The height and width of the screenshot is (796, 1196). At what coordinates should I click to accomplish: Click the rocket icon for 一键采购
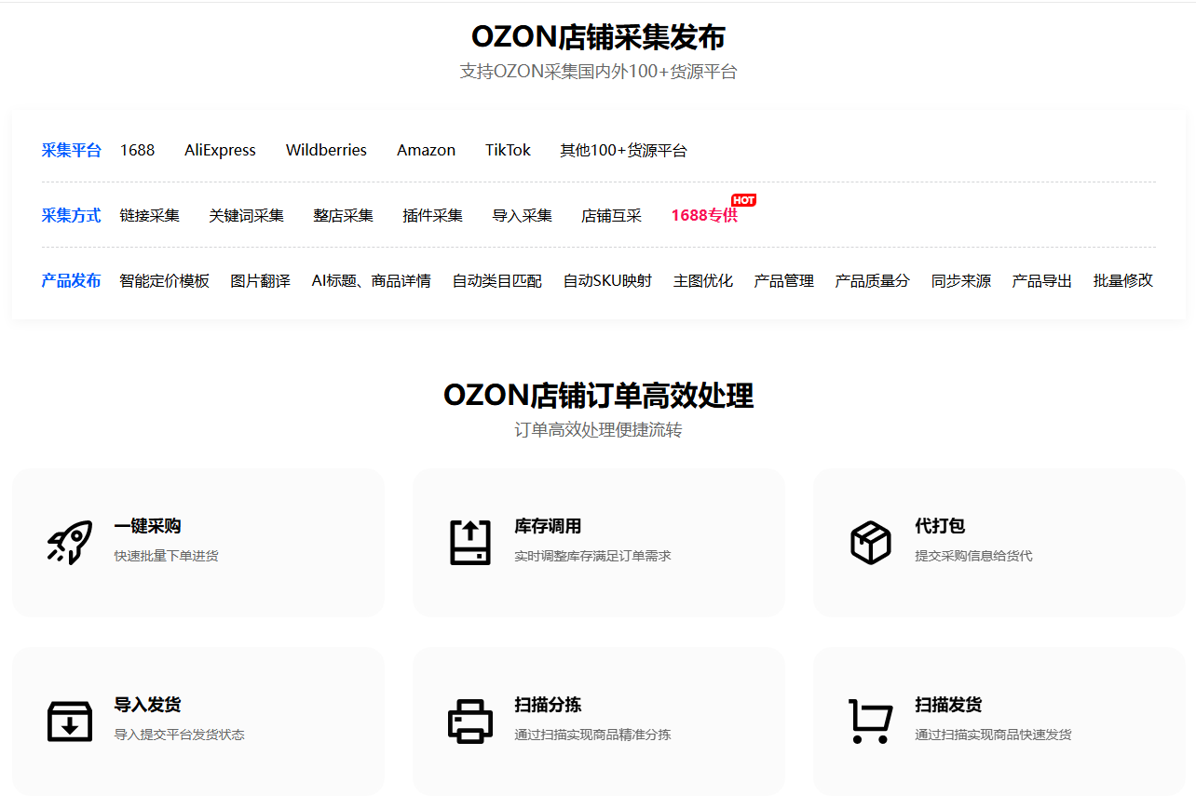[x=70, y=542]
